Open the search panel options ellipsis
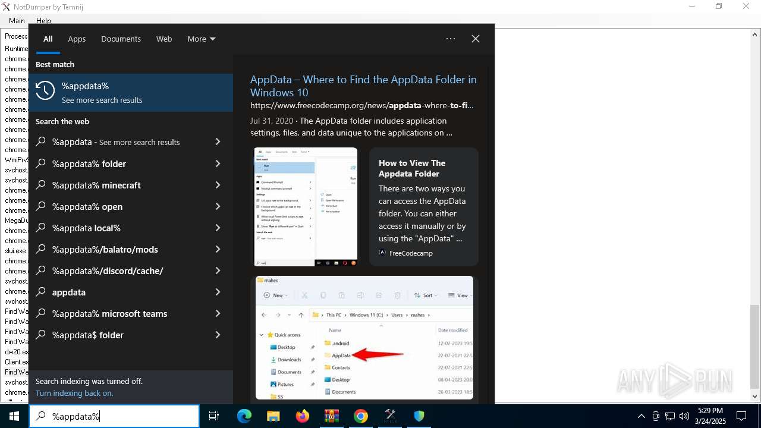Screen dimensions: 761x428 point(451,39)
